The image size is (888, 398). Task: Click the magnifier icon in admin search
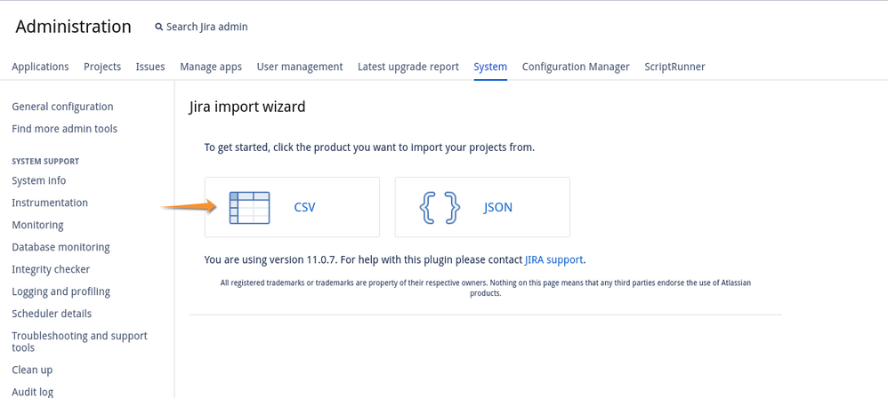[x=159, y=27]
